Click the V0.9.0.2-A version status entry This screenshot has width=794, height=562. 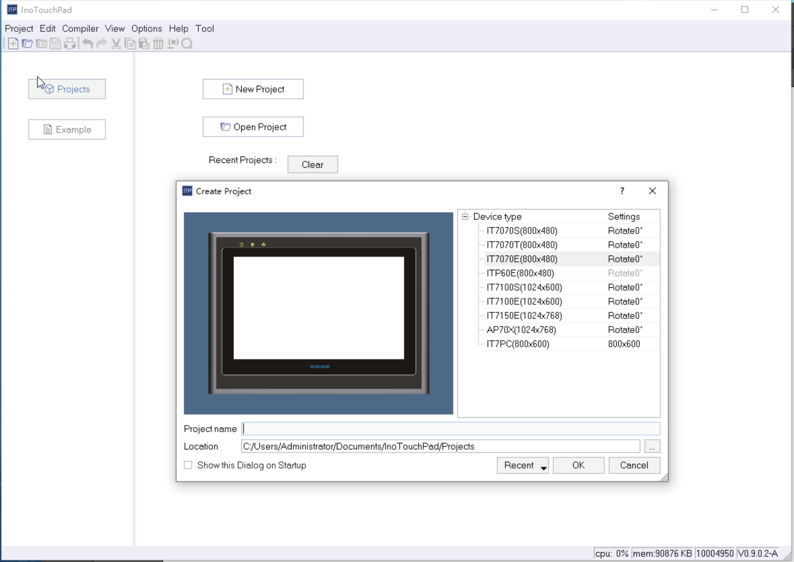758,553
